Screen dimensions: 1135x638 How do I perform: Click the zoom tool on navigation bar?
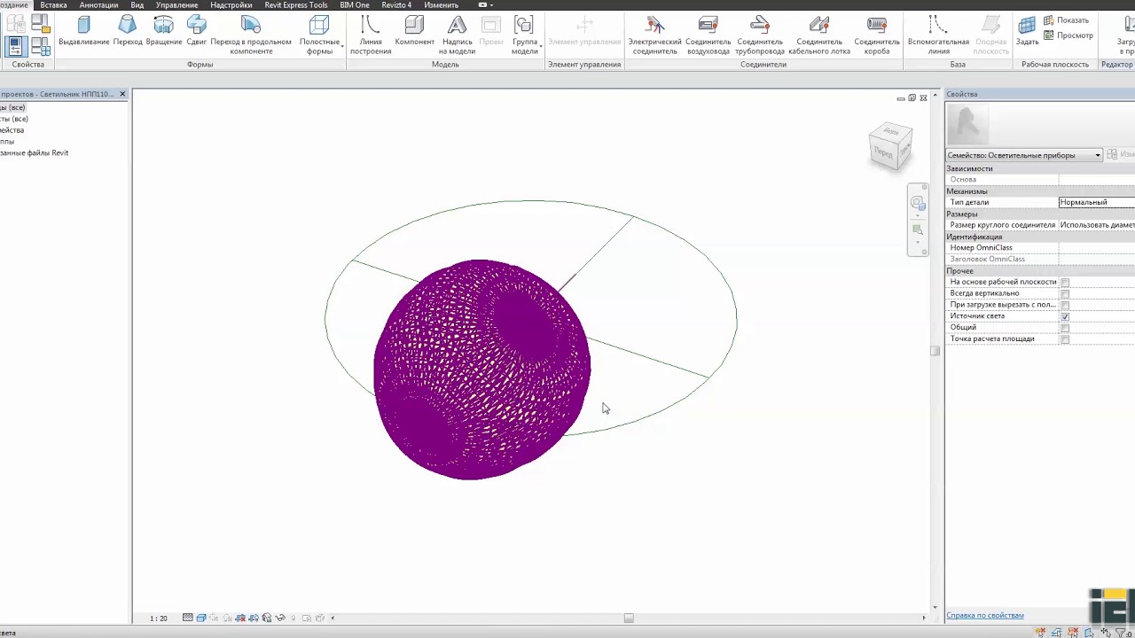coord(918,230)
